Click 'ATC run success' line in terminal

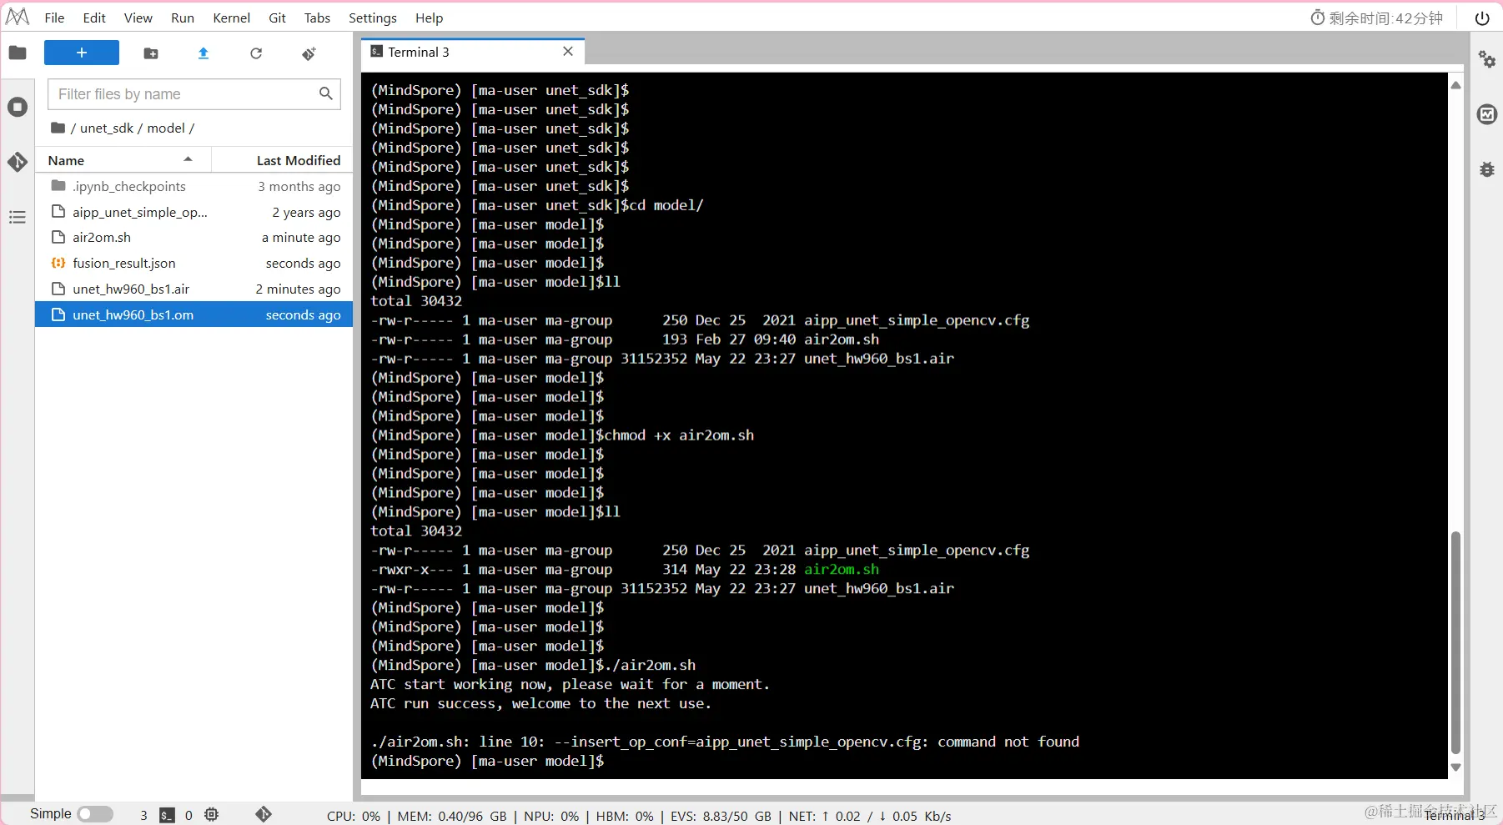pos(540,703)
